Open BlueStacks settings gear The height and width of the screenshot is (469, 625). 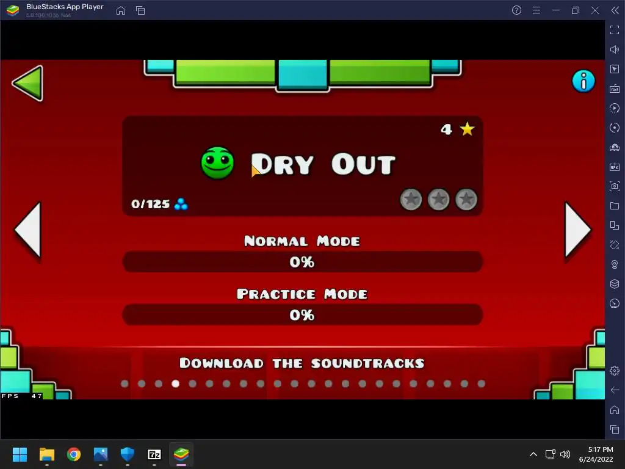coord(615,371)
